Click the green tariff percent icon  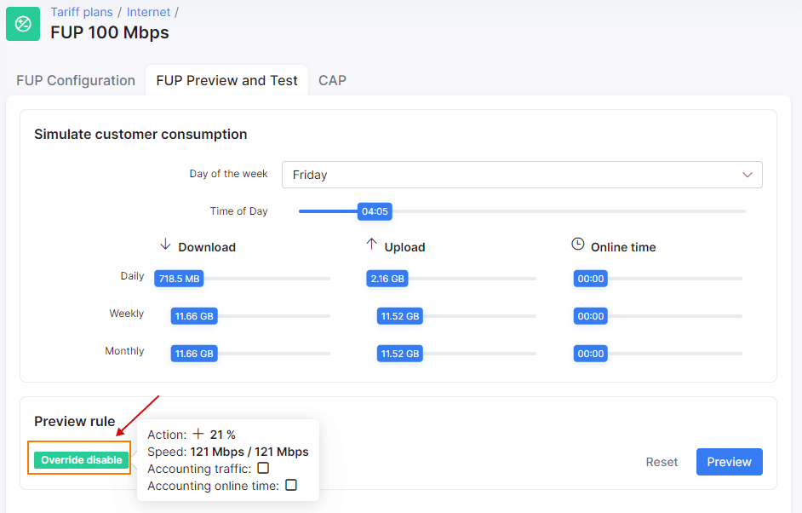click(x=23, y=24)
